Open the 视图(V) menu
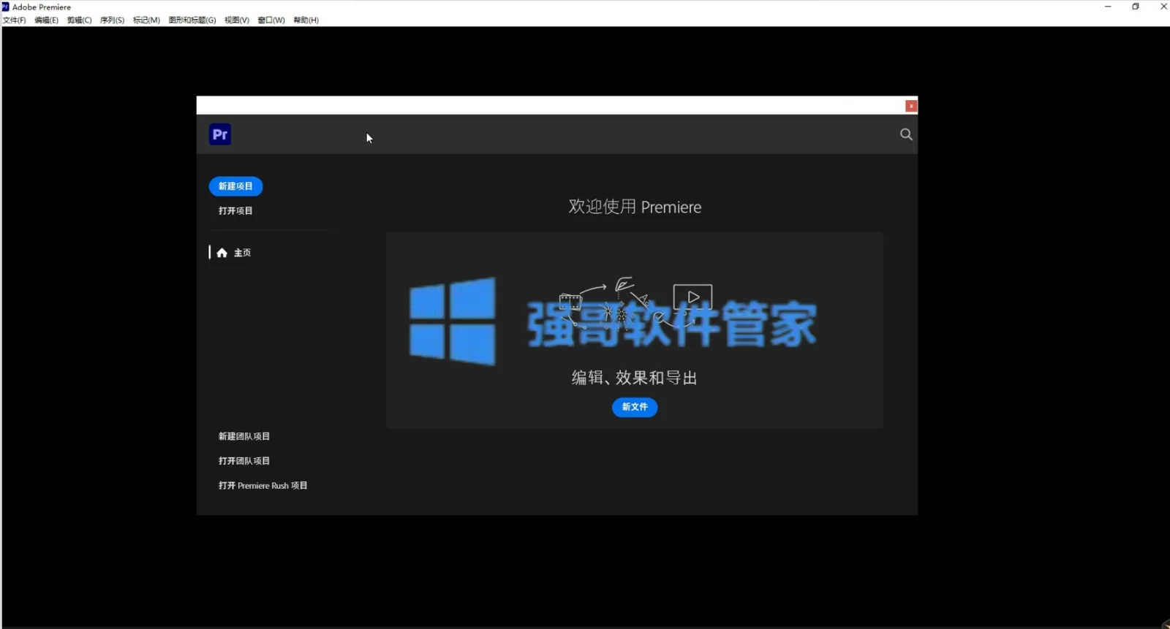Viewport: 1170px width, 629px height. 237,20
